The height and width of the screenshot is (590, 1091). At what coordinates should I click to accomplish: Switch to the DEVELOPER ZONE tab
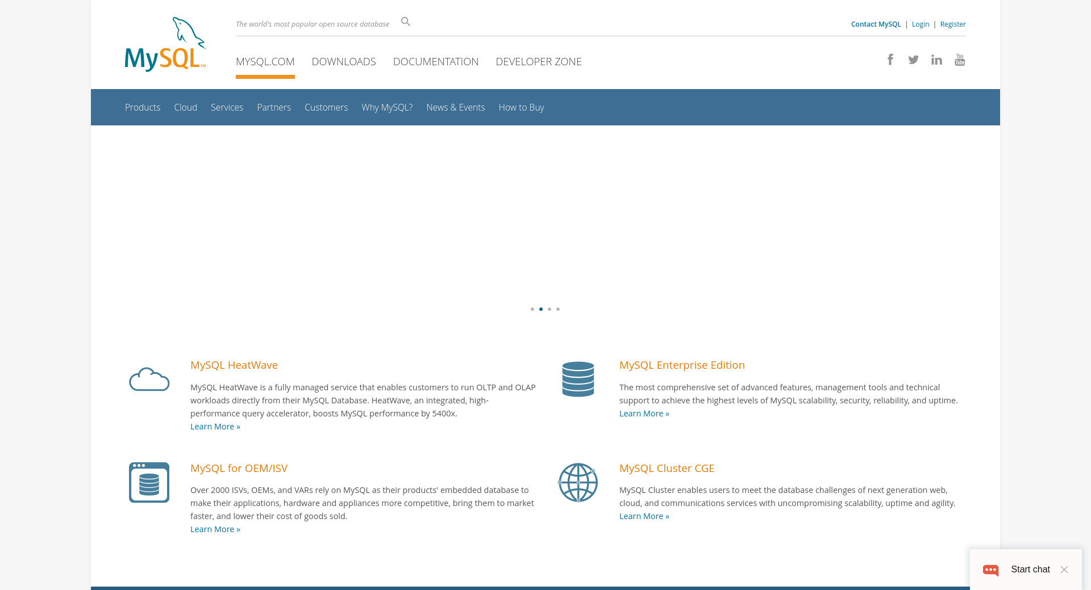pyautogui.click(x=539, y=61)
